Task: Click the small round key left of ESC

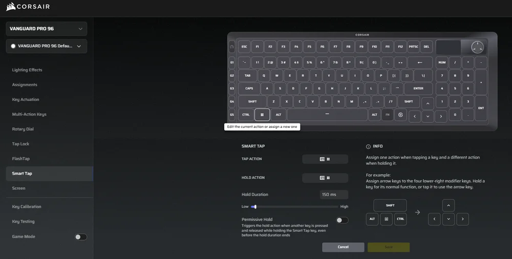Action: pyautogui.click(x=232, y=47)
